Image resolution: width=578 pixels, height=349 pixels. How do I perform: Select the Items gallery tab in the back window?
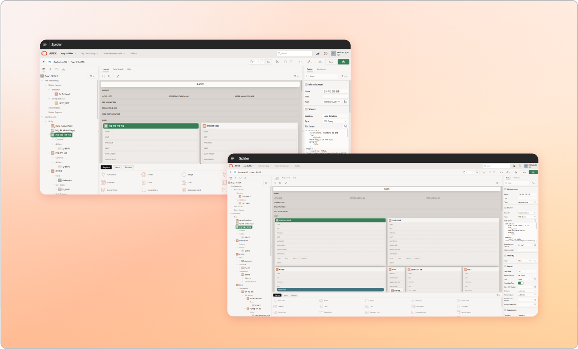click(x=117, y=167)
